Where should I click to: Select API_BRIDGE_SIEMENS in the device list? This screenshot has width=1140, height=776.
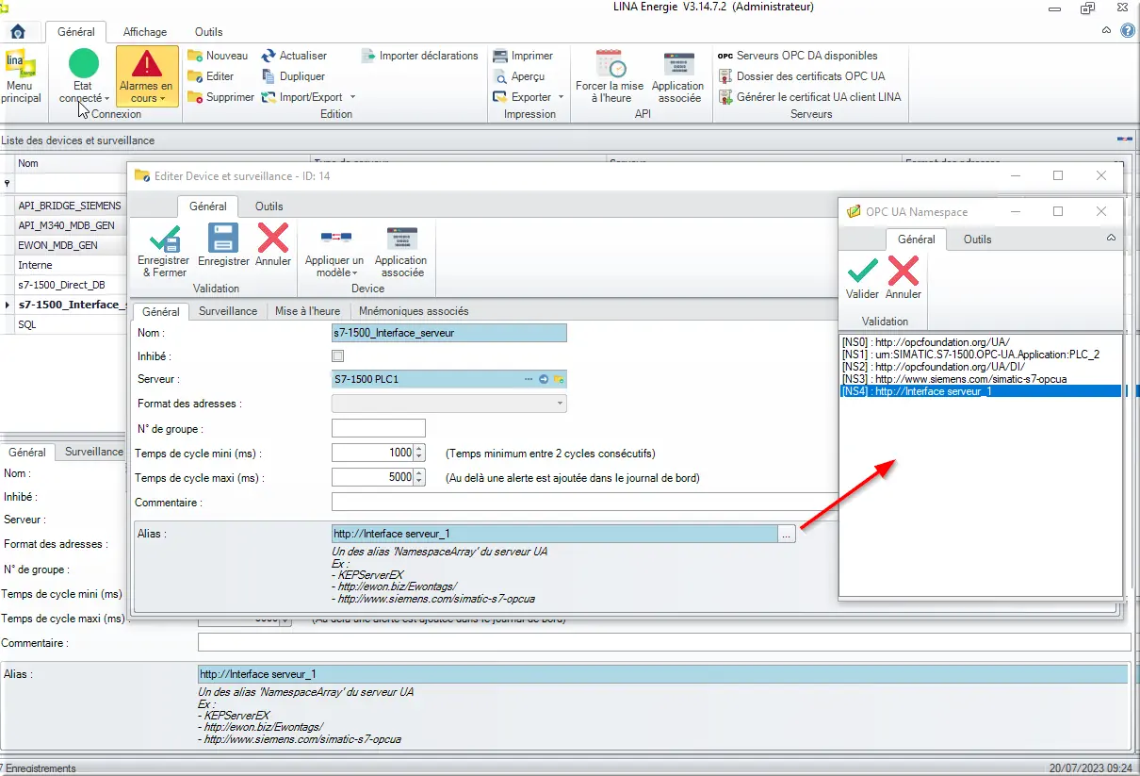pos(70,205)
